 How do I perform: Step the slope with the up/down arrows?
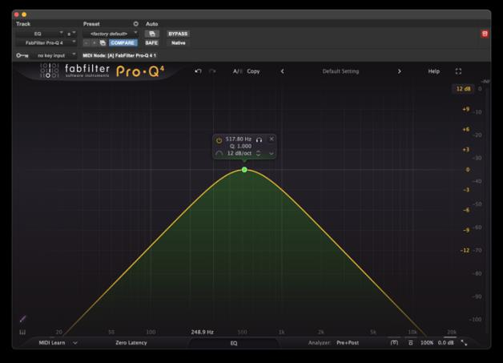[258, 153]
